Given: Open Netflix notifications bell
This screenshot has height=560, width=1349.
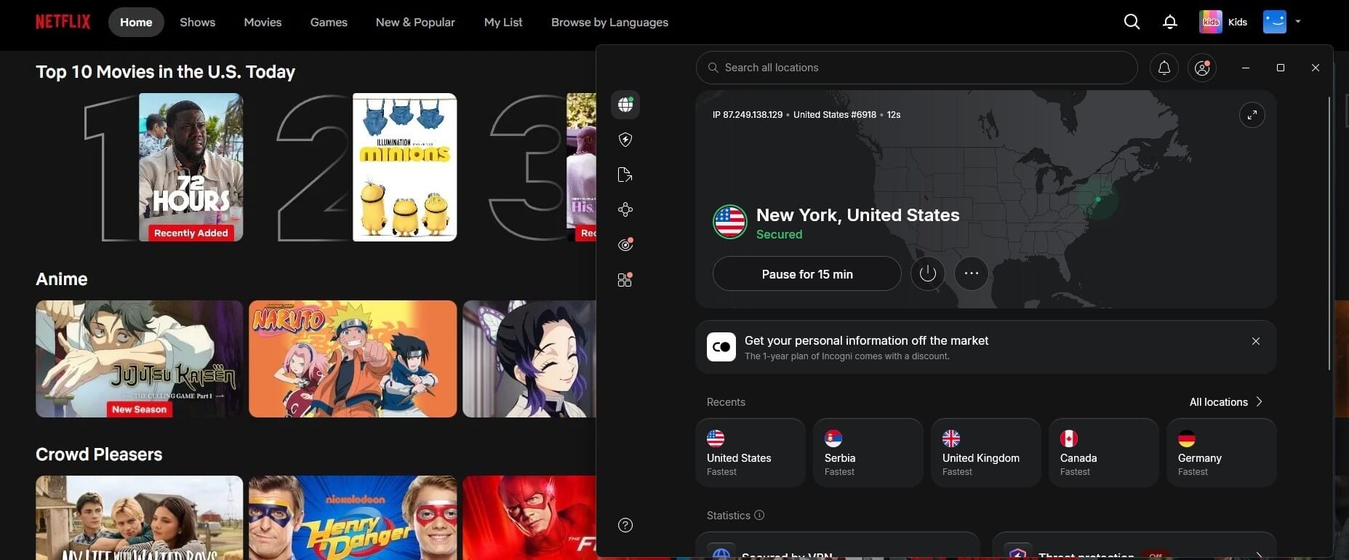Looking at the screenshot, I should [x=1169, y=22].
